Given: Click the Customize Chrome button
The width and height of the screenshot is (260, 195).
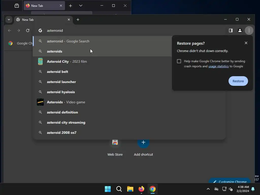Looking at the screenshot, I should (x=230, y=181).
